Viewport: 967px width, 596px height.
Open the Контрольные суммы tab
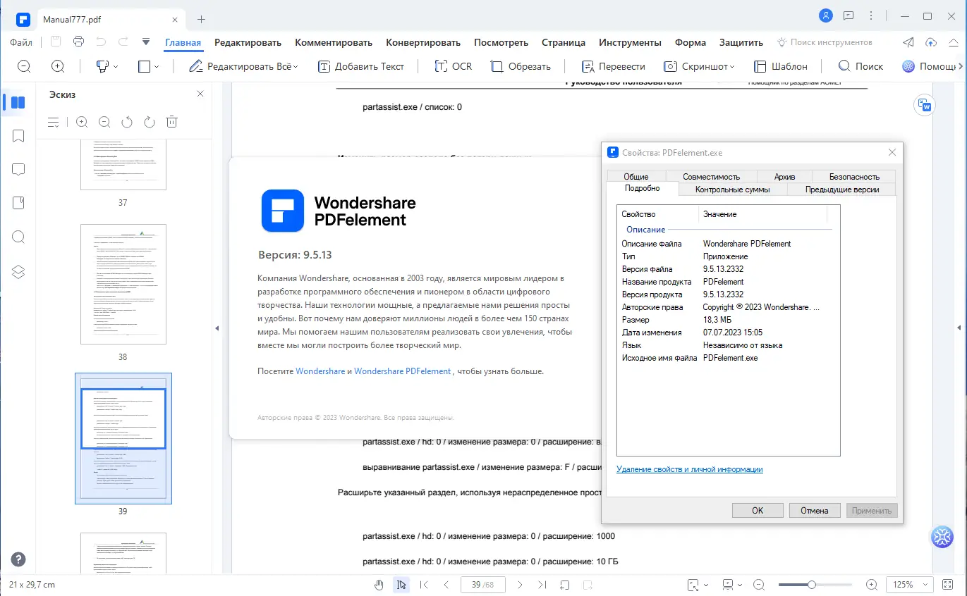733,190
